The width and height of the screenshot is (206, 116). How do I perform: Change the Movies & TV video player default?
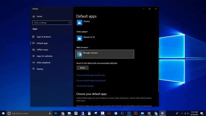(105, 38)
